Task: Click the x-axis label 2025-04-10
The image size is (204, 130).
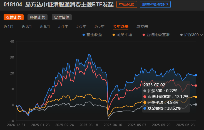Action: click(x=113, y=125)
